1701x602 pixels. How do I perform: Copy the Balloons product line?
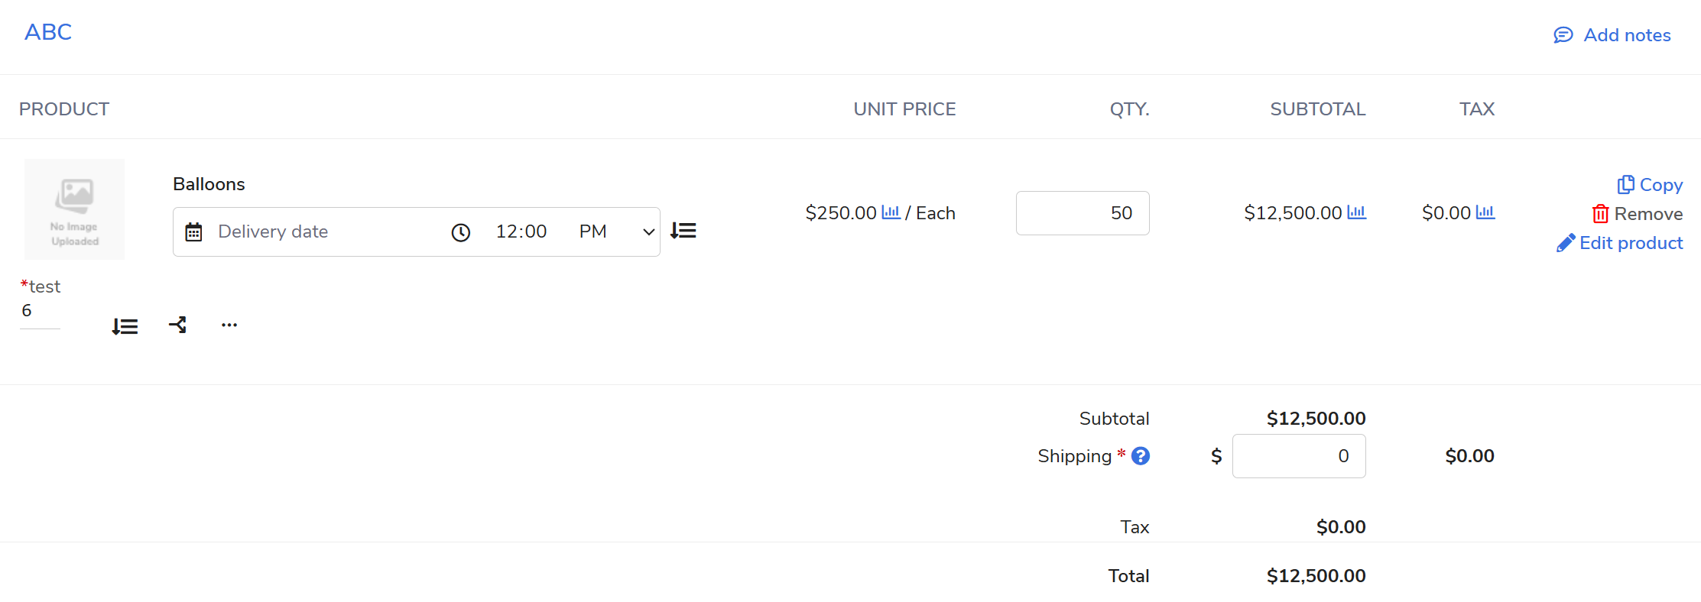tap(1650, 185)
